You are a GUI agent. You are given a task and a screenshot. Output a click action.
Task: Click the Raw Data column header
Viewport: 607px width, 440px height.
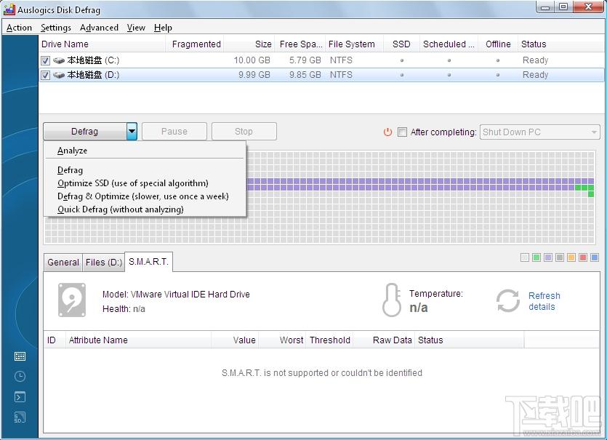pos(384,340)
